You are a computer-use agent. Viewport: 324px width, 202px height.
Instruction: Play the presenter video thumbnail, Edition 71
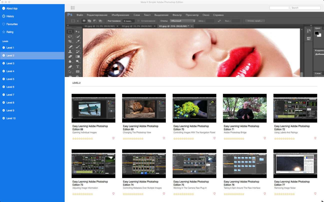tap(245, 108)
